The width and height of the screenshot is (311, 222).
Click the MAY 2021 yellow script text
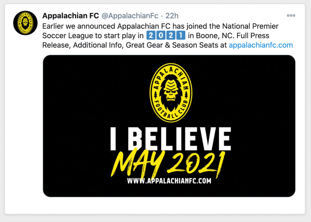[168, 164]
